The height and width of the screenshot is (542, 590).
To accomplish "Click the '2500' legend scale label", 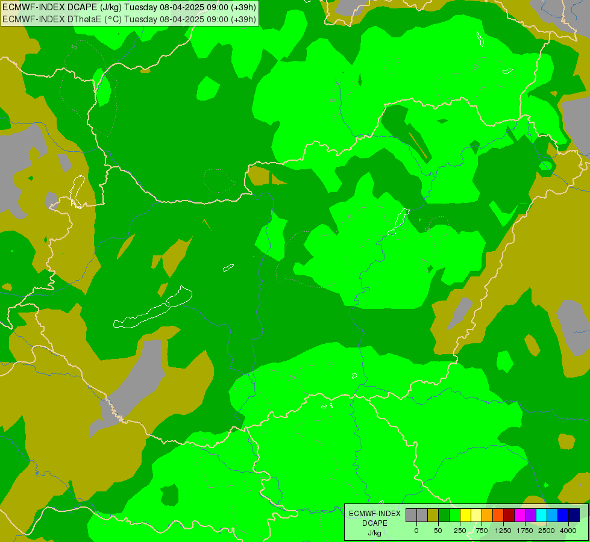I will pyautogui.click(x=547, y=531).
